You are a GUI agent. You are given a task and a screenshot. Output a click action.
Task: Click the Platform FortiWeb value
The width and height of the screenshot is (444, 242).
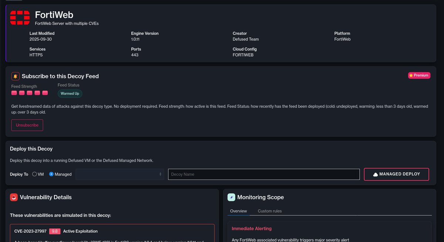(x=343, y=39)
